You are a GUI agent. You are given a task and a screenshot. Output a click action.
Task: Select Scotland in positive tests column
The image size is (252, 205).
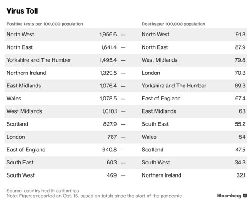(18, 124)
